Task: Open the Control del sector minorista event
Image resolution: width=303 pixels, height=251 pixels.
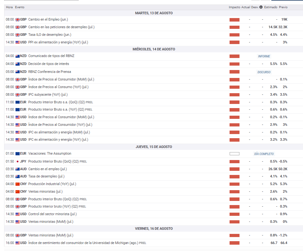Action: pyautogui.click(x=52, y=214)
